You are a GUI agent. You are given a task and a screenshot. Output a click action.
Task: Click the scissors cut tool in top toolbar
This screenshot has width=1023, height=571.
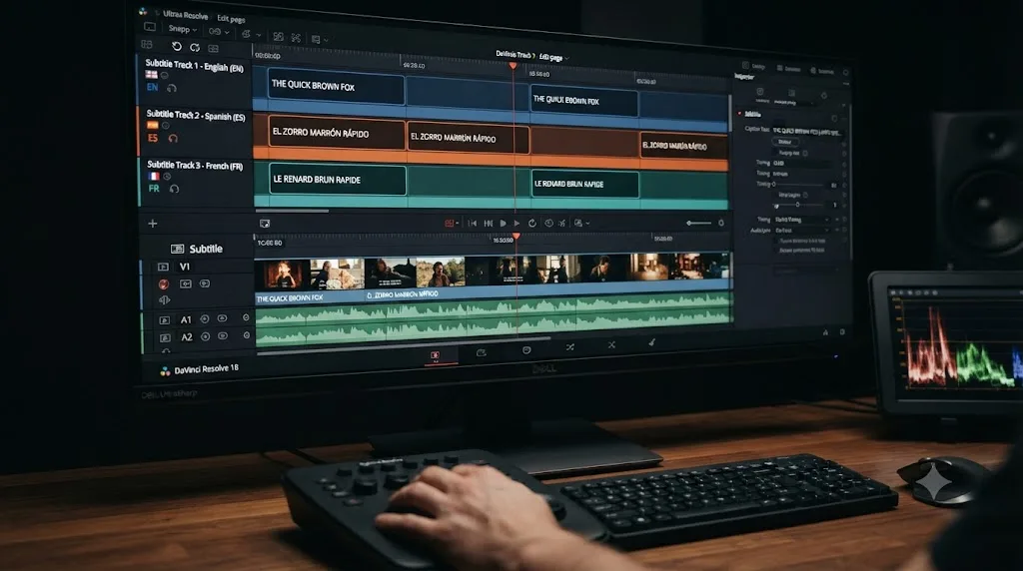coord(296,38)
